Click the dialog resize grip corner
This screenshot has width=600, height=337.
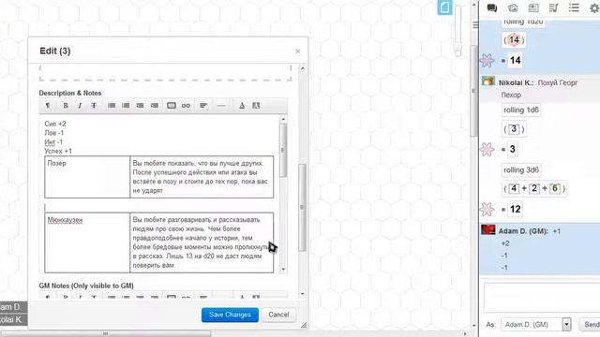coord(304,325)
